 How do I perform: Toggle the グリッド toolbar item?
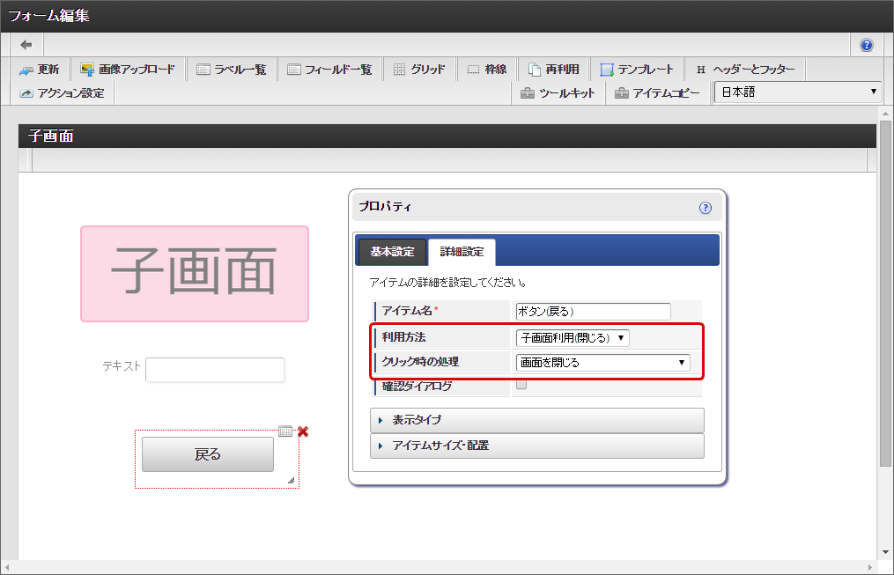419,70
